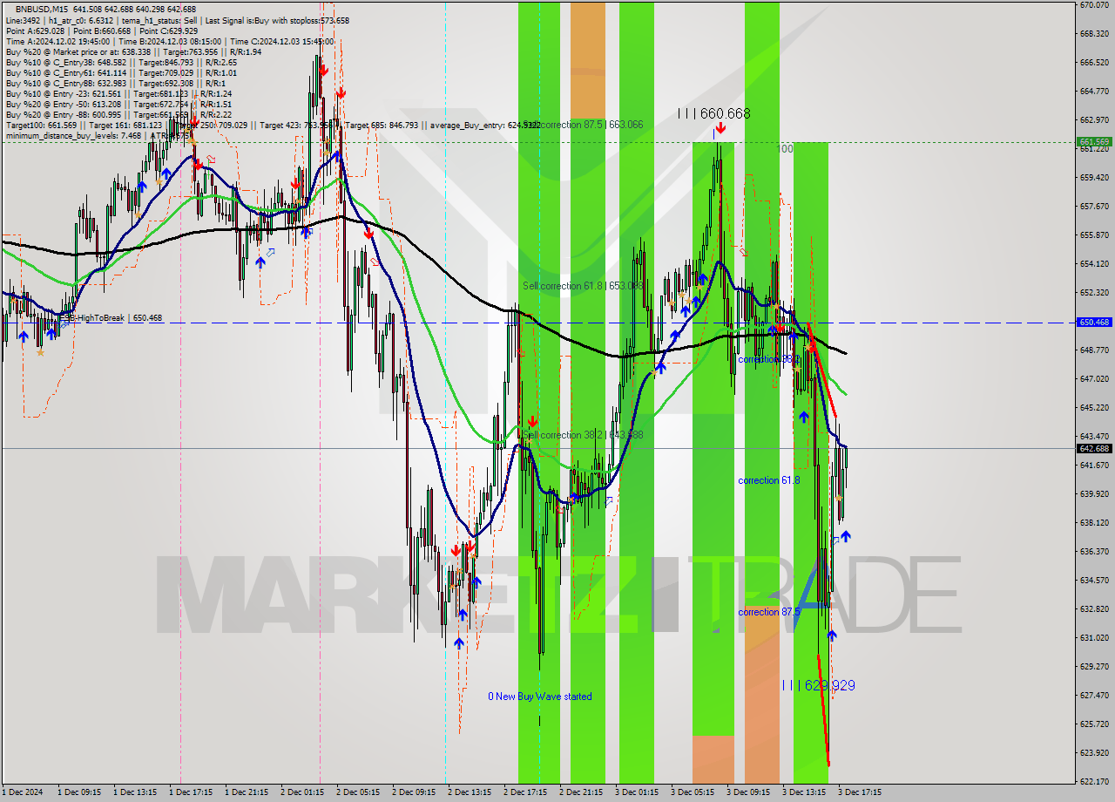Click the 'I I I 629.929' low label
1115x802 pixels.
click(x=818, y=686)
